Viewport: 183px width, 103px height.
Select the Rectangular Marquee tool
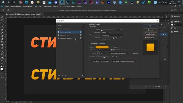2,20
